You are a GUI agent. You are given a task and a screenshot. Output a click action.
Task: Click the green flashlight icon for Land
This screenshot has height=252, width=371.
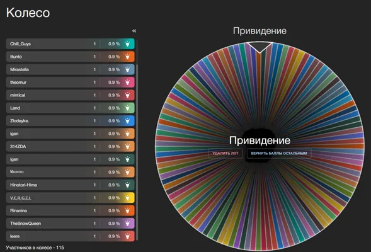click(127, 108)
